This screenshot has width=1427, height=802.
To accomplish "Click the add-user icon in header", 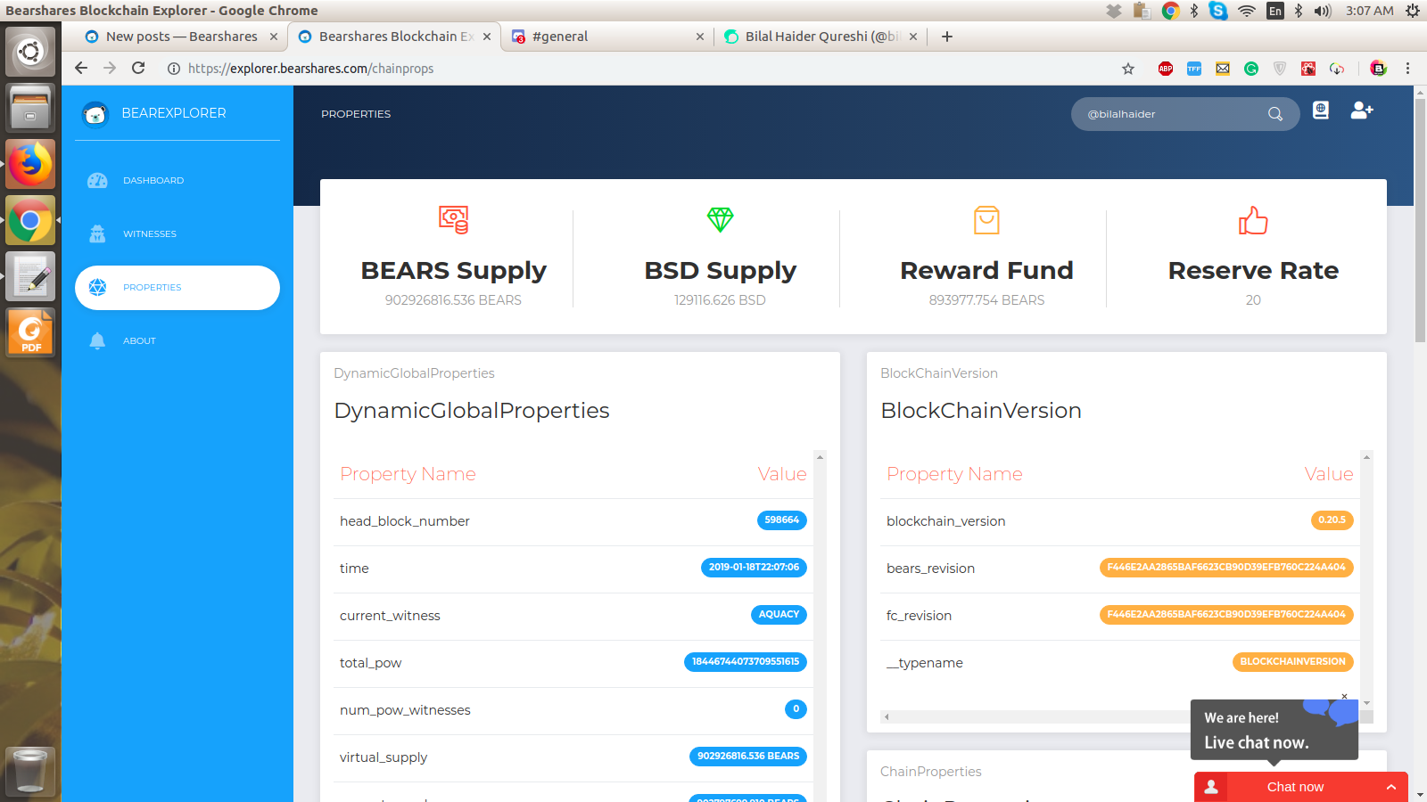I will click(x=1362, y=110).
